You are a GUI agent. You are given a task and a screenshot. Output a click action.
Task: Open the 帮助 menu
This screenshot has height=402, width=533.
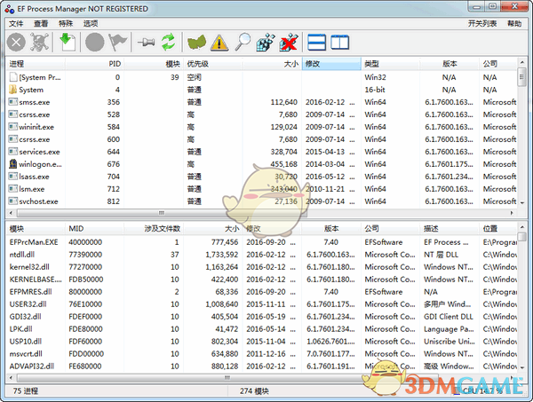pos(514,23)
